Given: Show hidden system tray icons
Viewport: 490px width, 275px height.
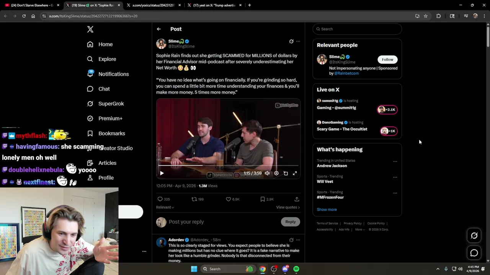Looking at the screenshot, I should click(438, 269).
